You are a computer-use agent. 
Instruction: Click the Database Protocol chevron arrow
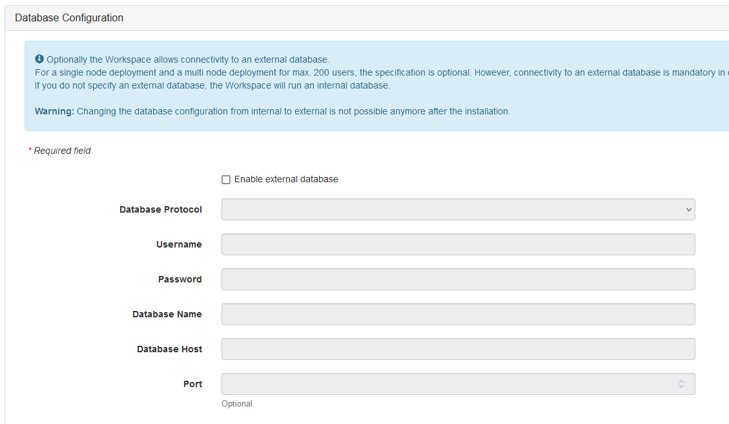[688, 209]
